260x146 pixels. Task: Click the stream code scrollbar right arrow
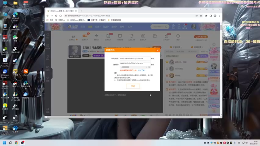point(147,67)
